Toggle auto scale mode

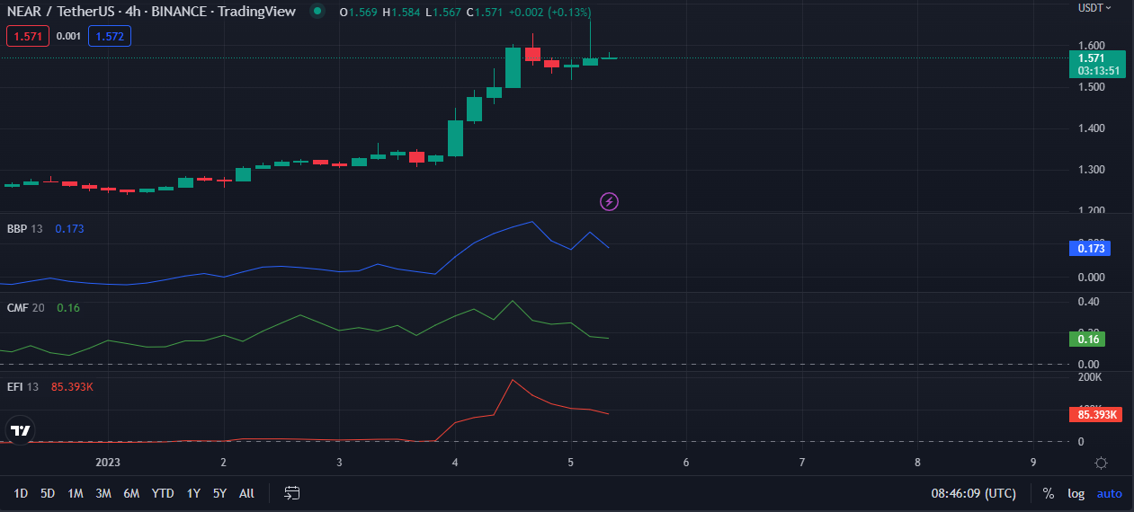tap(1110, 493)
